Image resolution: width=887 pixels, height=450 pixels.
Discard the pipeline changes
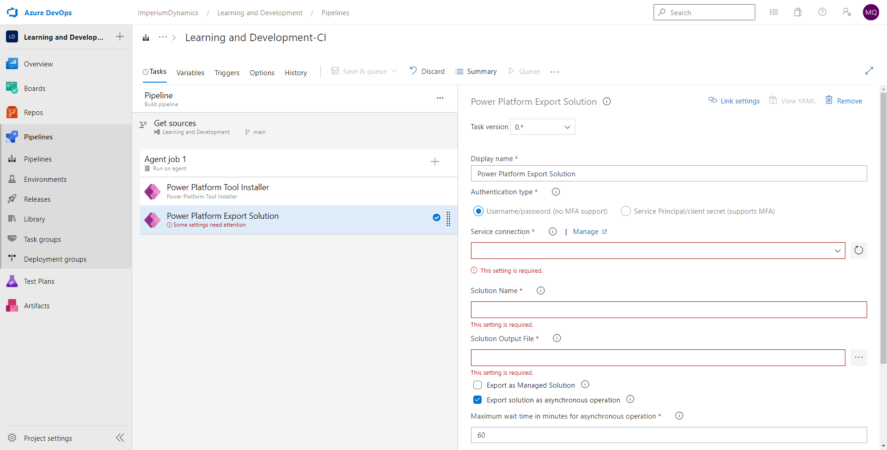coord(433,71)
